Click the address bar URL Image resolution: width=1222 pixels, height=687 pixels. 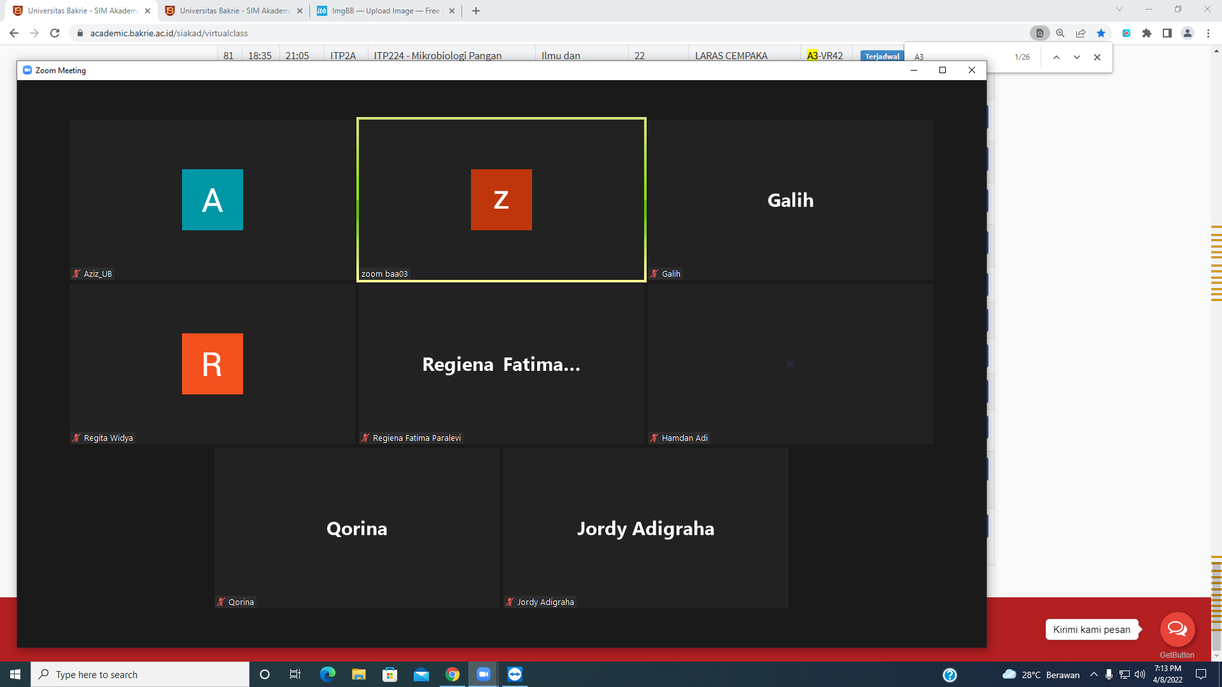point(169,33)
